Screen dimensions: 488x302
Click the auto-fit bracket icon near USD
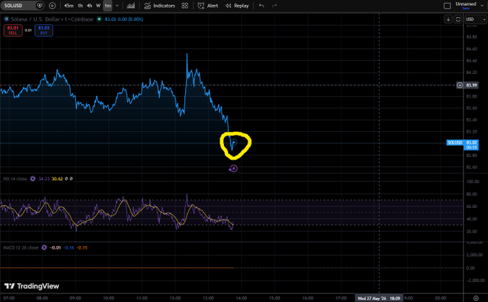[x=458, y=19]
